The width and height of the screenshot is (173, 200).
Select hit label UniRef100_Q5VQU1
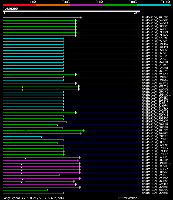coord(155,62)
